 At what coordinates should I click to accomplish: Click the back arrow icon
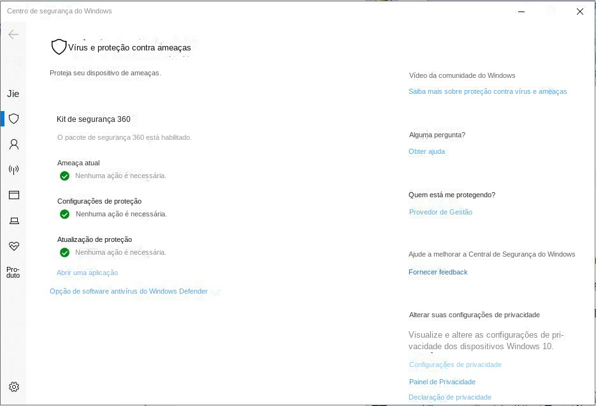[13, 34]
